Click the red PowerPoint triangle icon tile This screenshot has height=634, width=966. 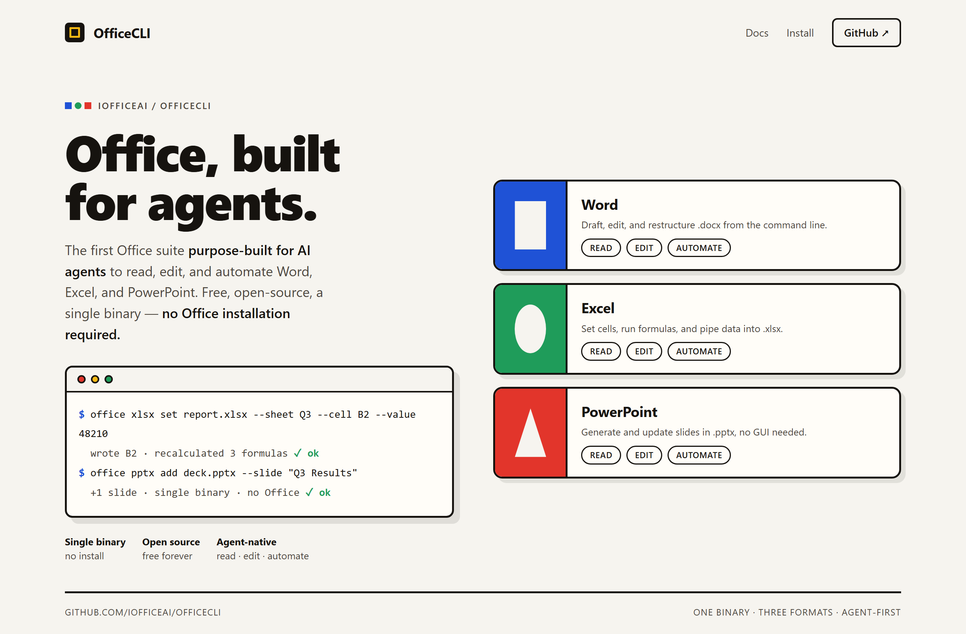(530, 433)
